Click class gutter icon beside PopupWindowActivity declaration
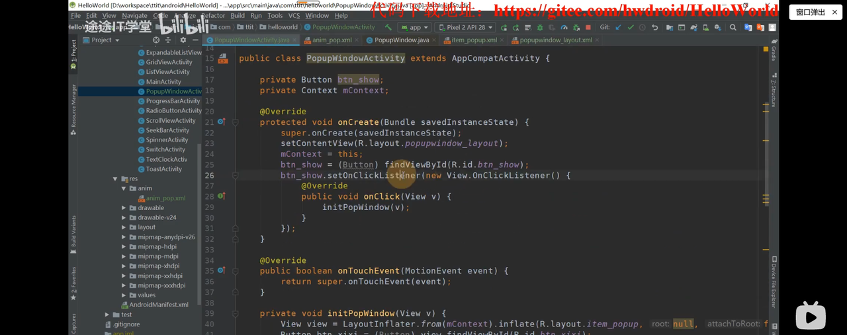Image resolution: width=847 pixels, height=335 pixels. pyautogui.click(x=223, y=59)
